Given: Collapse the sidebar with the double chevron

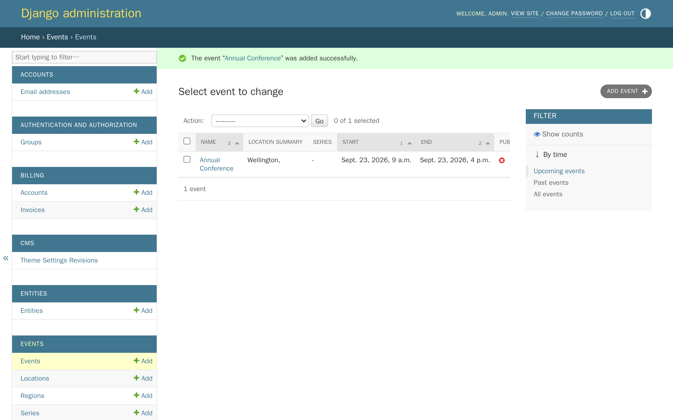Looking at the screenshot, I should coord(6,258).
